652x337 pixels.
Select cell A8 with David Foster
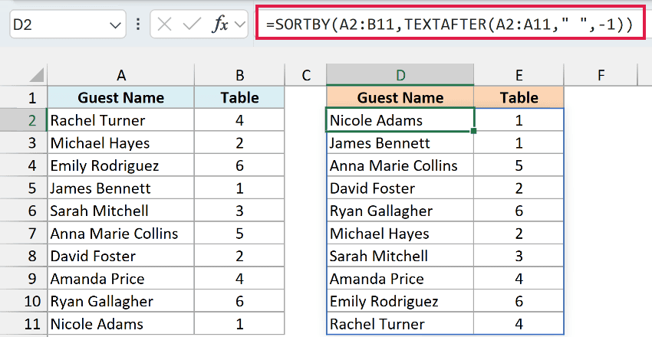coord(120,256)
